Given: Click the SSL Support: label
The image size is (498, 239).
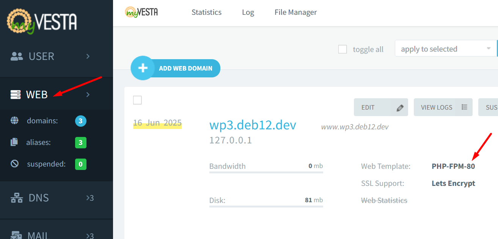Looking at the screenshot, I should pyautogui.click(x=383, y=183).
